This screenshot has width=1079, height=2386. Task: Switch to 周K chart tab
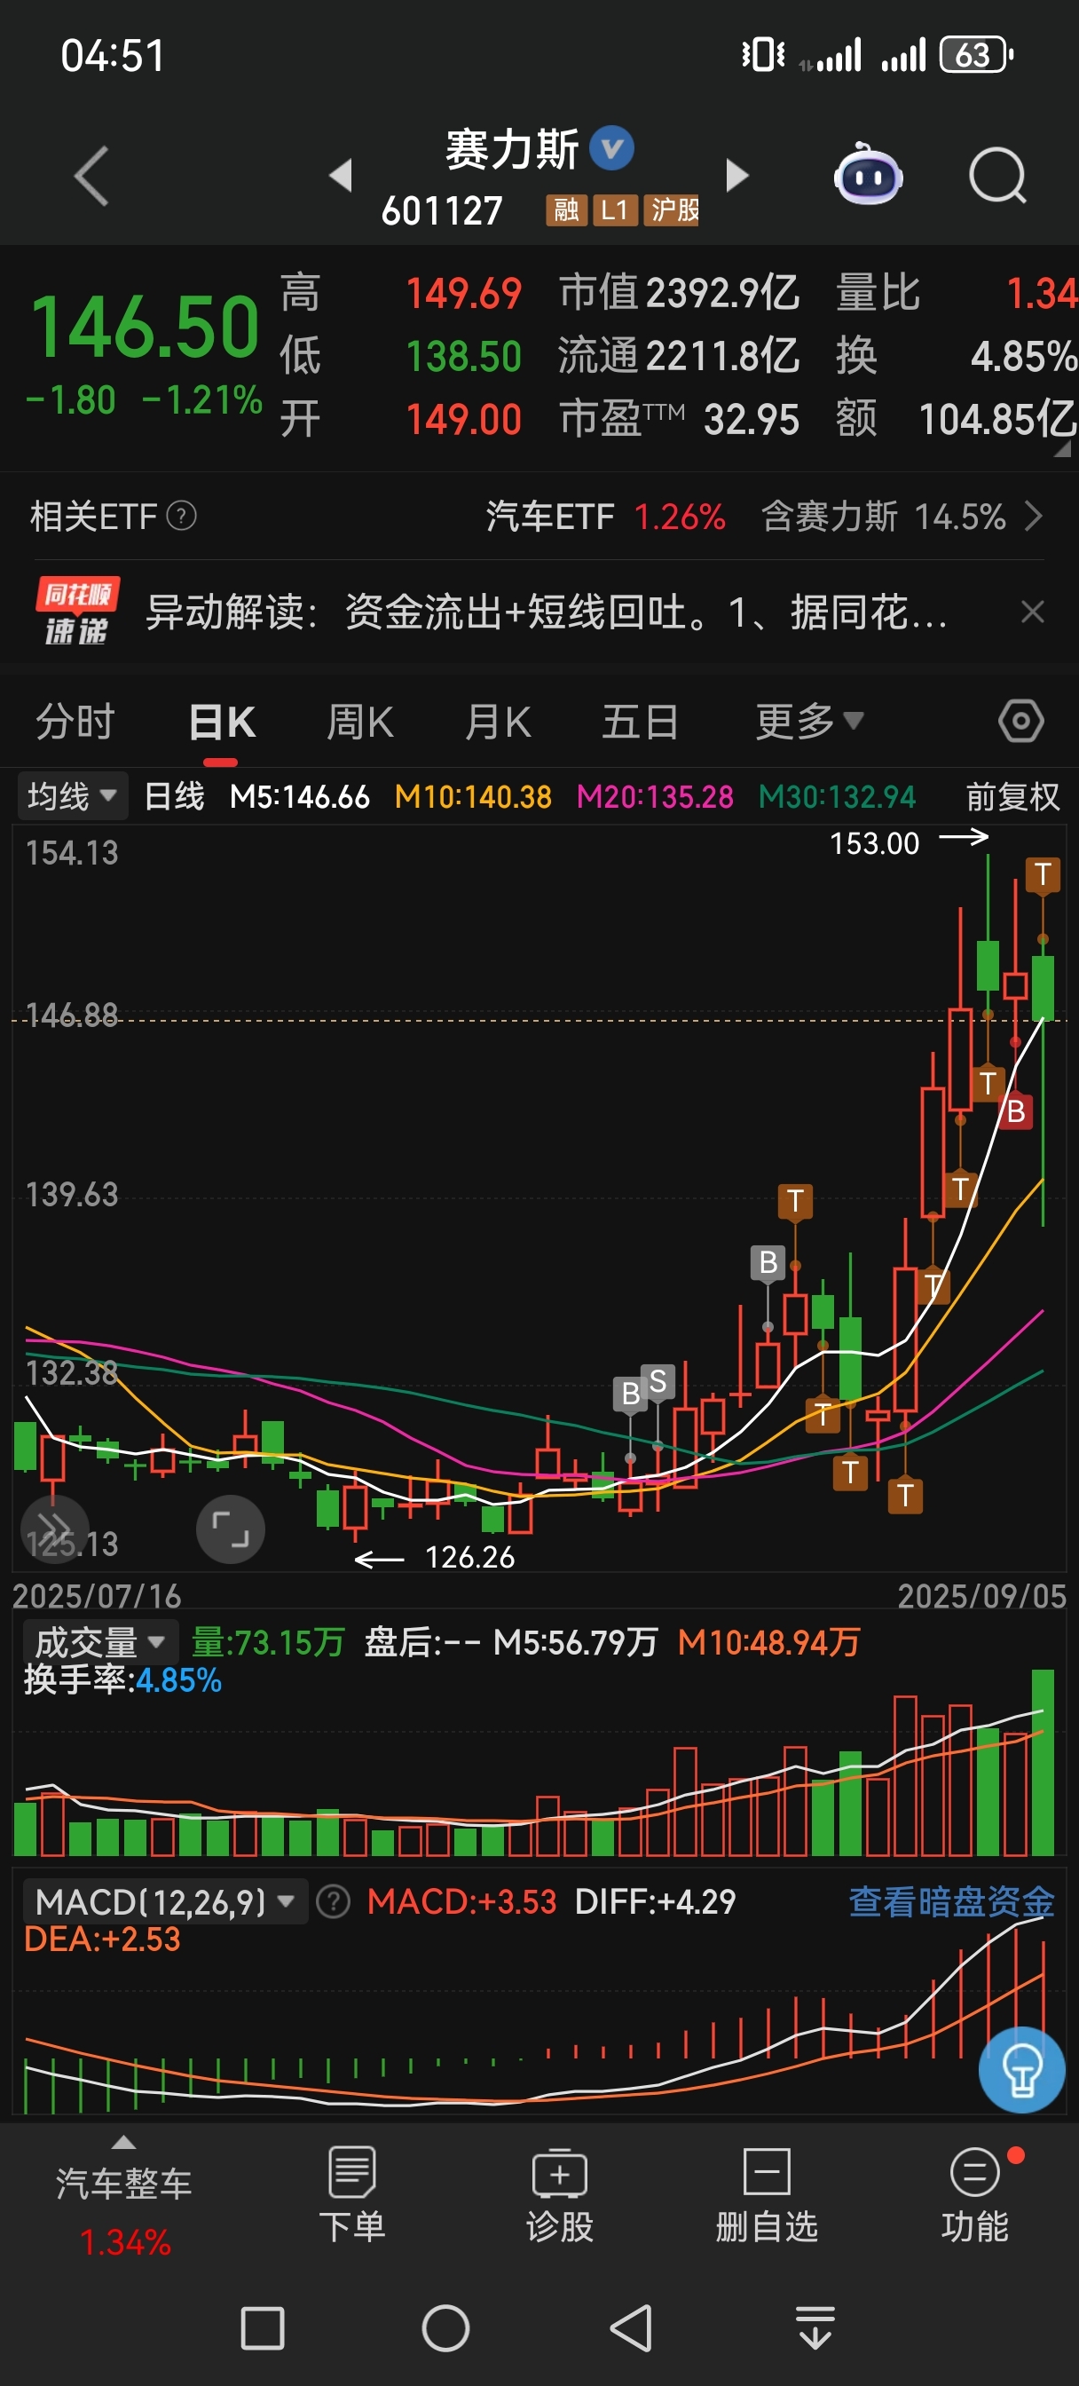point(360,722)
